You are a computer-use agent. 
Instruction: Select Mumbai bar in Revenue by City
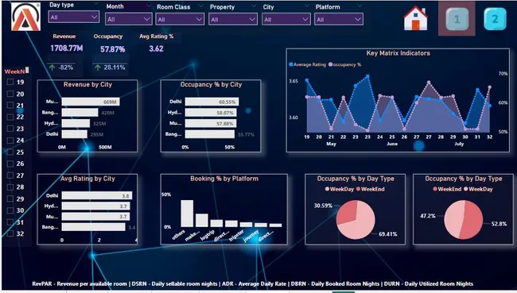tap(91, 102)
